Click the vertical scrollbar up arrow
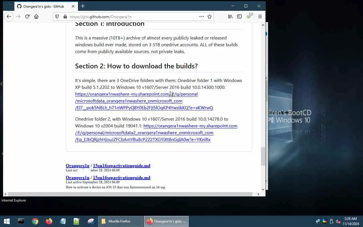This screenshot has height=227, width=363. coord(263,25)
